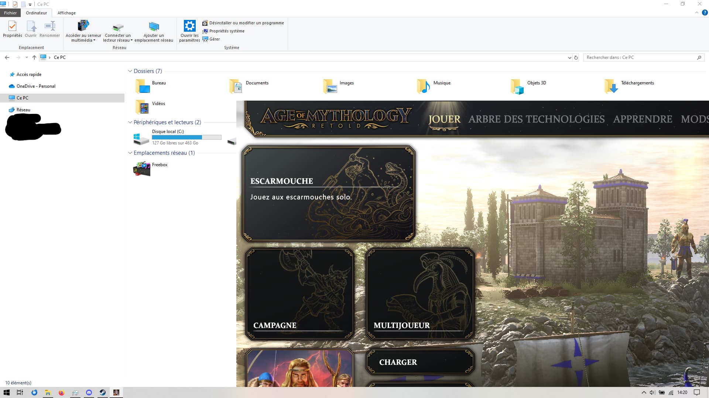Switch to the Ordinateur ribbon tab

point(36,13)
